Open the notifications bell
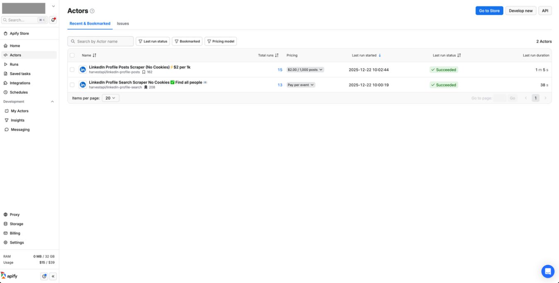 [x=53, y=20]
